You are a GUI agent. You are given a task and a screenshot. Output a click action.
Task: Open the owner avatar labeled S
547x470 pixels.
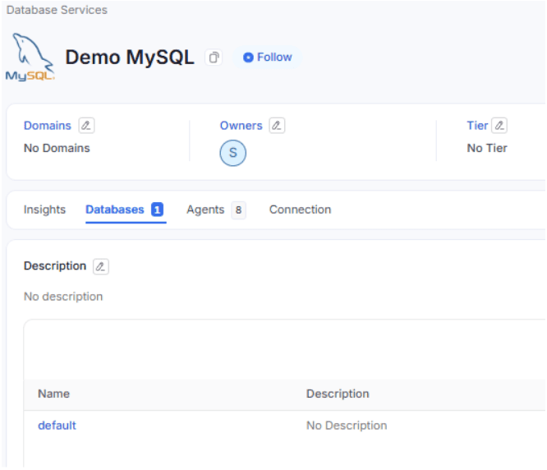(233, 154)
